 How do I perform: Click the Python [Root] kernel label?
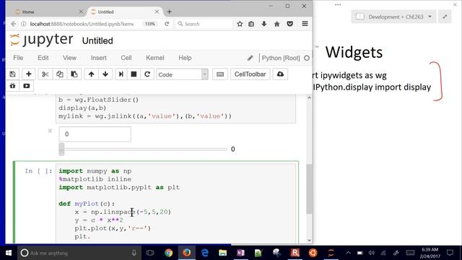click(x=281, y=58)
